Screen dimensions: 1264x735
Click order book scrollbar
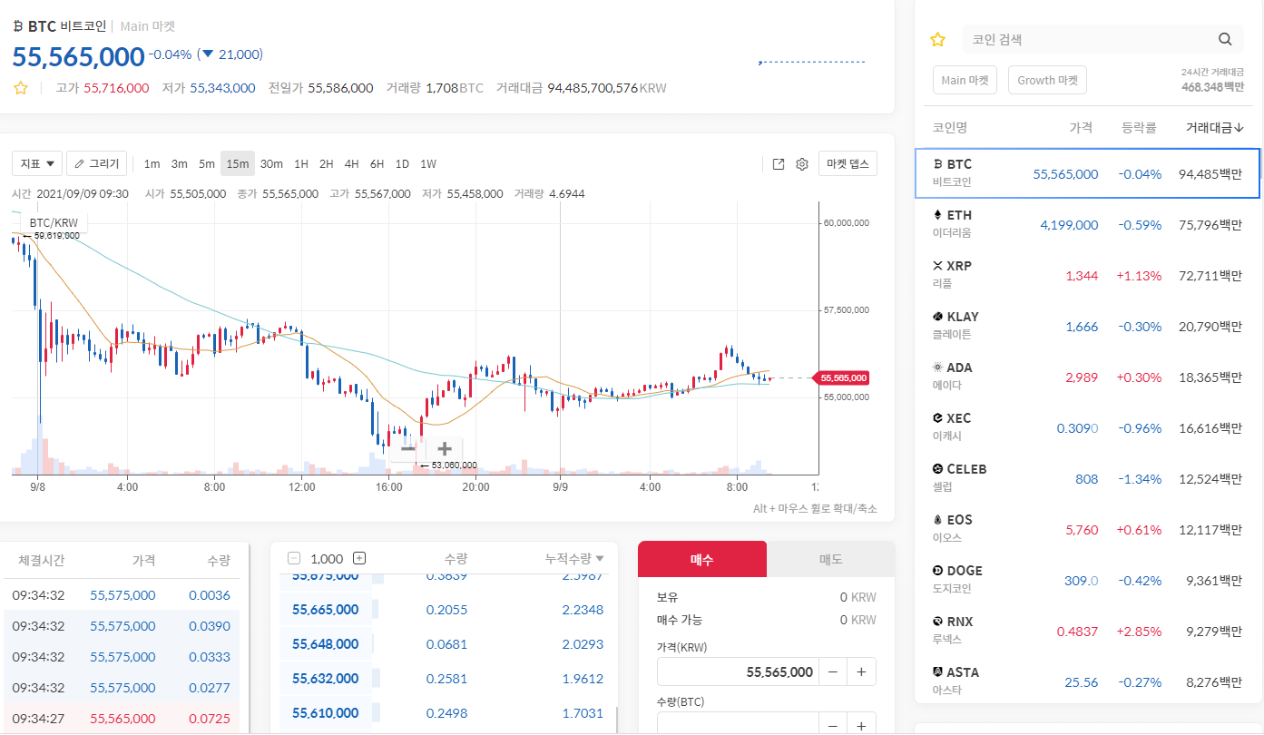(616, 719)
